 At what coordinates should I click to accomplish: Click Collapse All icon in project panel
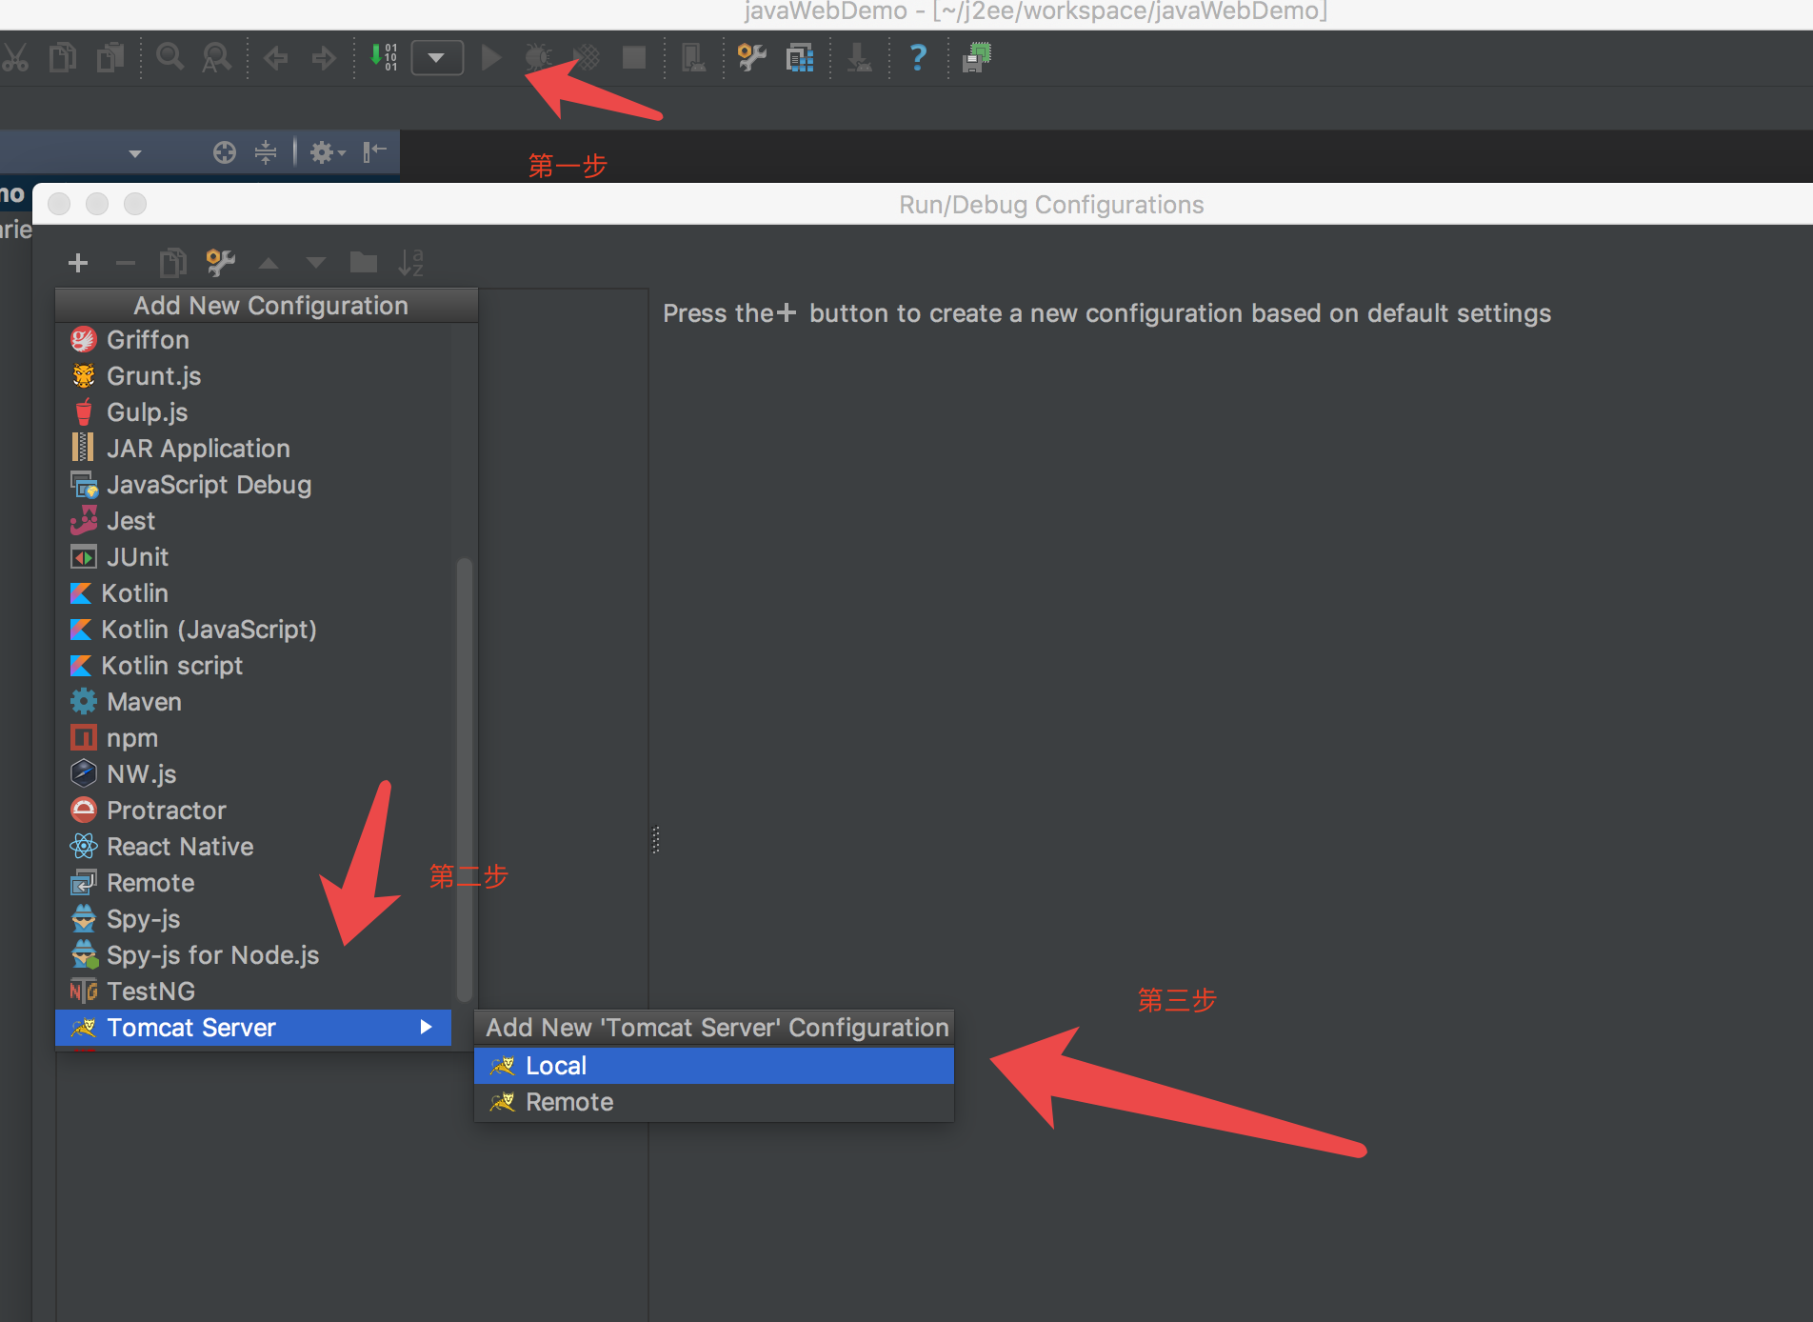click(x=266, y=152)
